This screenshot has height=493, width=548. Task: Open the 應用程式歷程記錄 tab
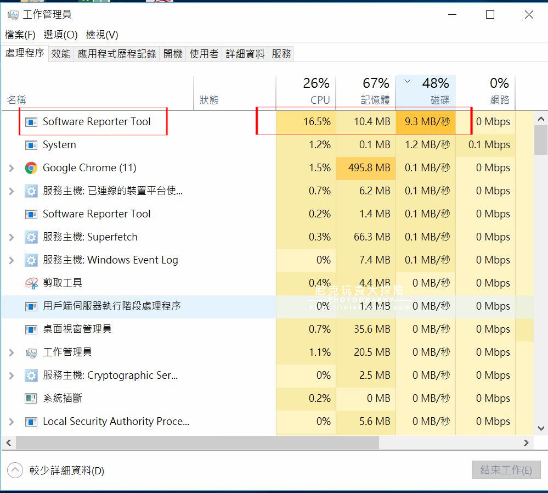click(117, 54)
